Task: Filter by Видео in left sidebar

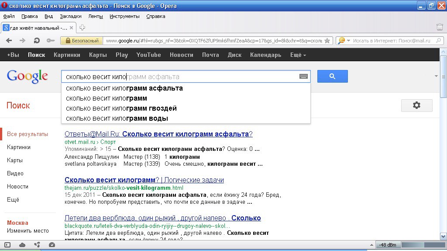Action: point(15,173)
